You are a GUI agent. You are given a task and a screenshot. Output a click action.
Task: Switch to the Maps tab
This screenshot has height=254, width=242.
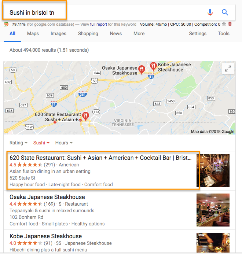tap(33, 33)
